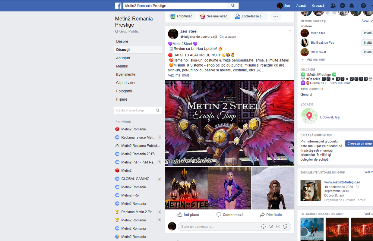The height and width of the screenshot is (241, 373).
Task: Click Distribuie to share post
Action: [271, 215]
